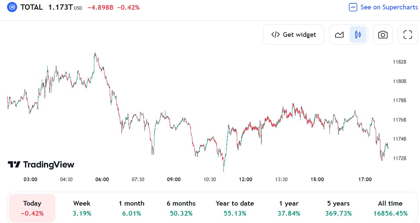
Task: Click the 1182B price axis label
Action: (400, 62)
